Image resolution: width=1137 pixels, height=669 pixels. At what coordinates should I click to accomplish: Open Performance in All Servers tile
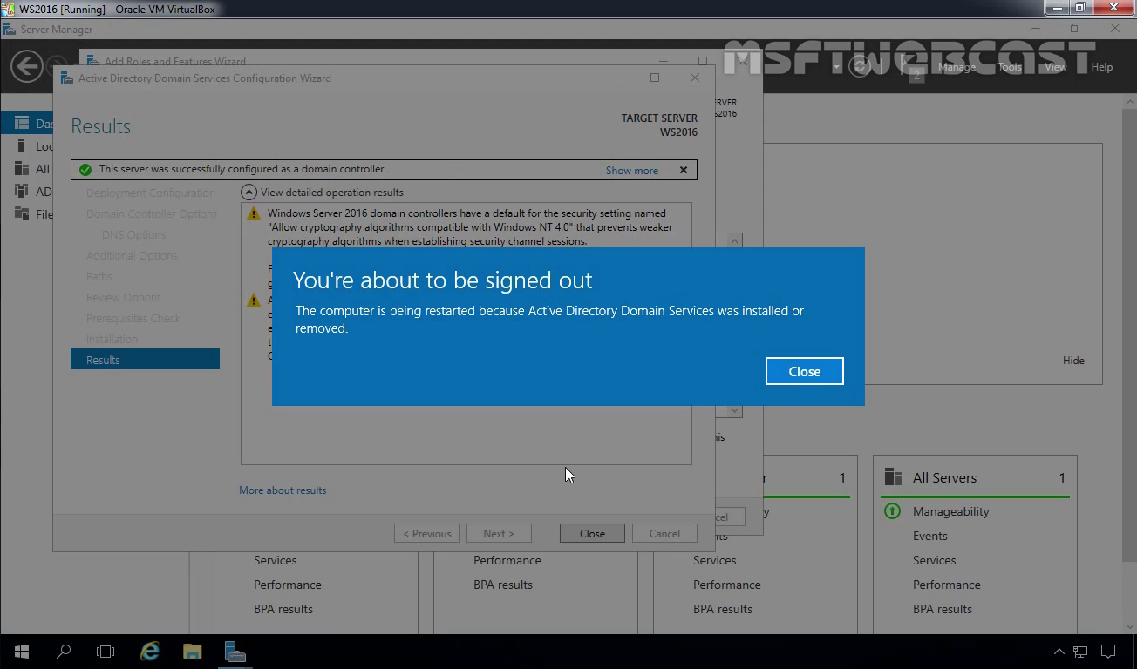(946, 585)
